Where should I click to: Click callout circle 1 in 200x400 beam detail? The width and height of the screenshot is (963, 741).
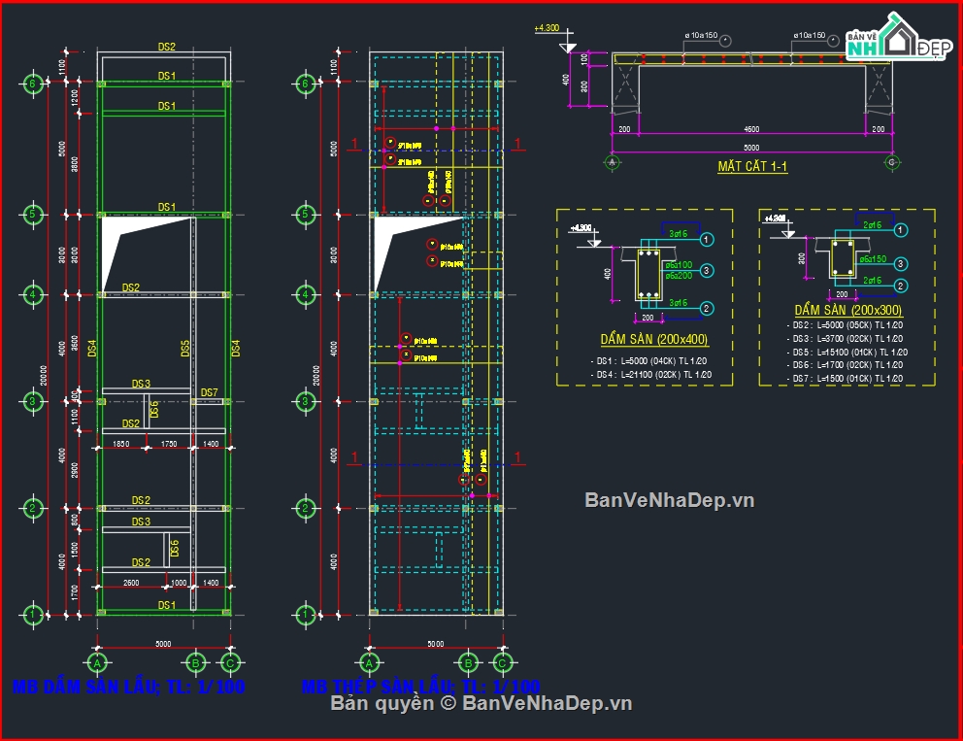[707, 239]
